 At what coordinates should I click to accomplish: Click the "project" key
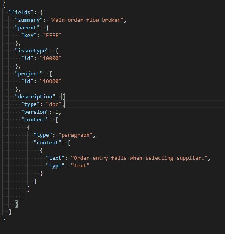click(29, 74)
